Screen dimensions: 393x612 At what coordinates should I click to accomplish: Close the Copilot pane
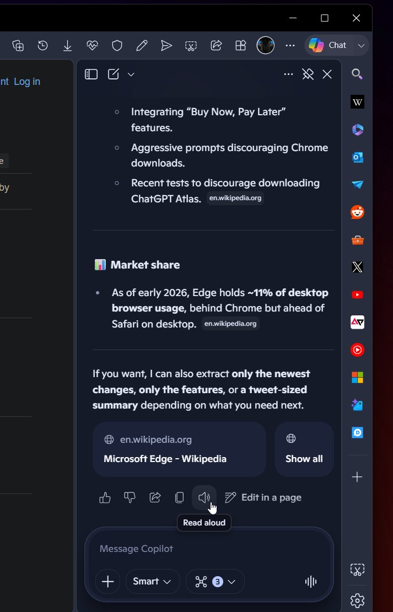click(x=327, y=74)
